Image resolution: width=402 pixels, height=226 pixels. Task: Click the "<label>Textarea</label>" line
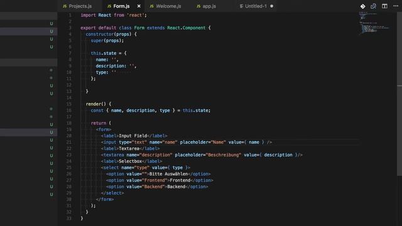pyautogui.click(x=130, y=149)
